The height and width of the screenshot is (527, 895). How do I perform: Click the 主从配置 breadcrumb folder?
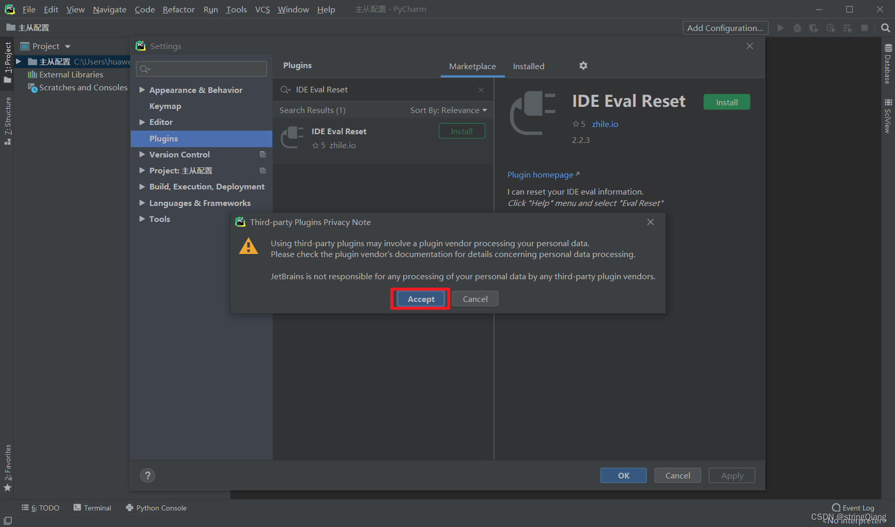click(x=28, y=27)
